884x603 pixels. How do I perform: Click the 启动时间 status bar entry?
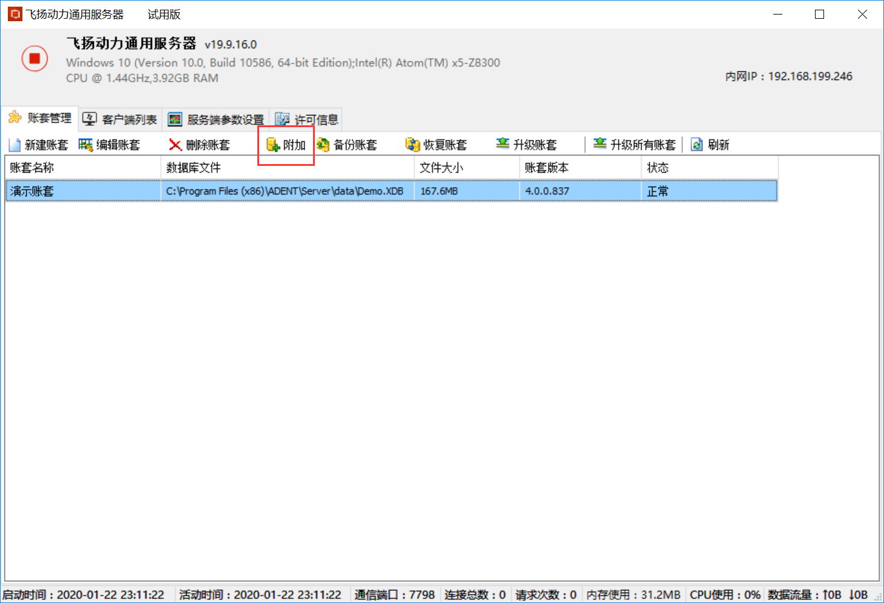[x=84, y=595]
